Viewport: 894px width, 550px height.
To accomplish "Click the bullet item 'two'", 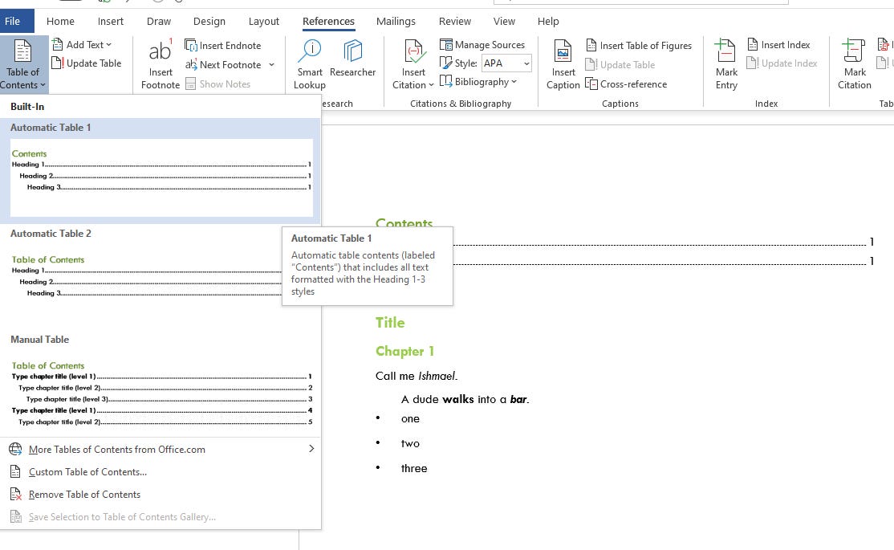I will point(410,443).
